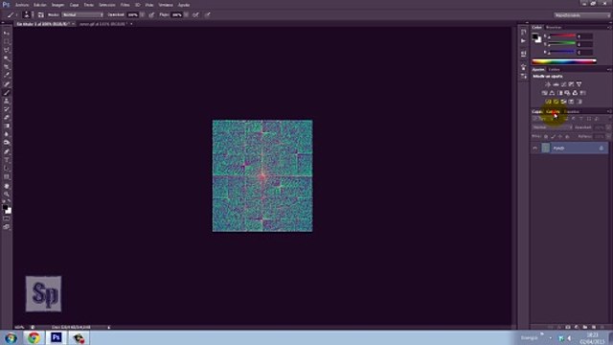Screen dimensions: 613x345
Task: Open the Color panel flyout menu
Action: 609,28
